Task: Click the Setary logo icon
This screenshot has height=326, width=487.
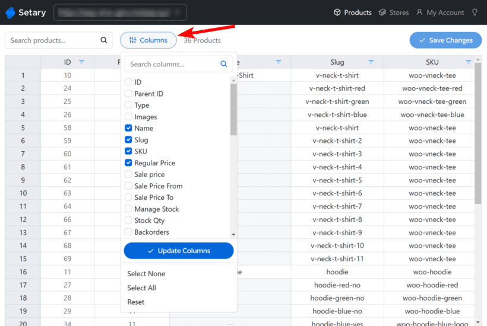Action: [10, 12]
